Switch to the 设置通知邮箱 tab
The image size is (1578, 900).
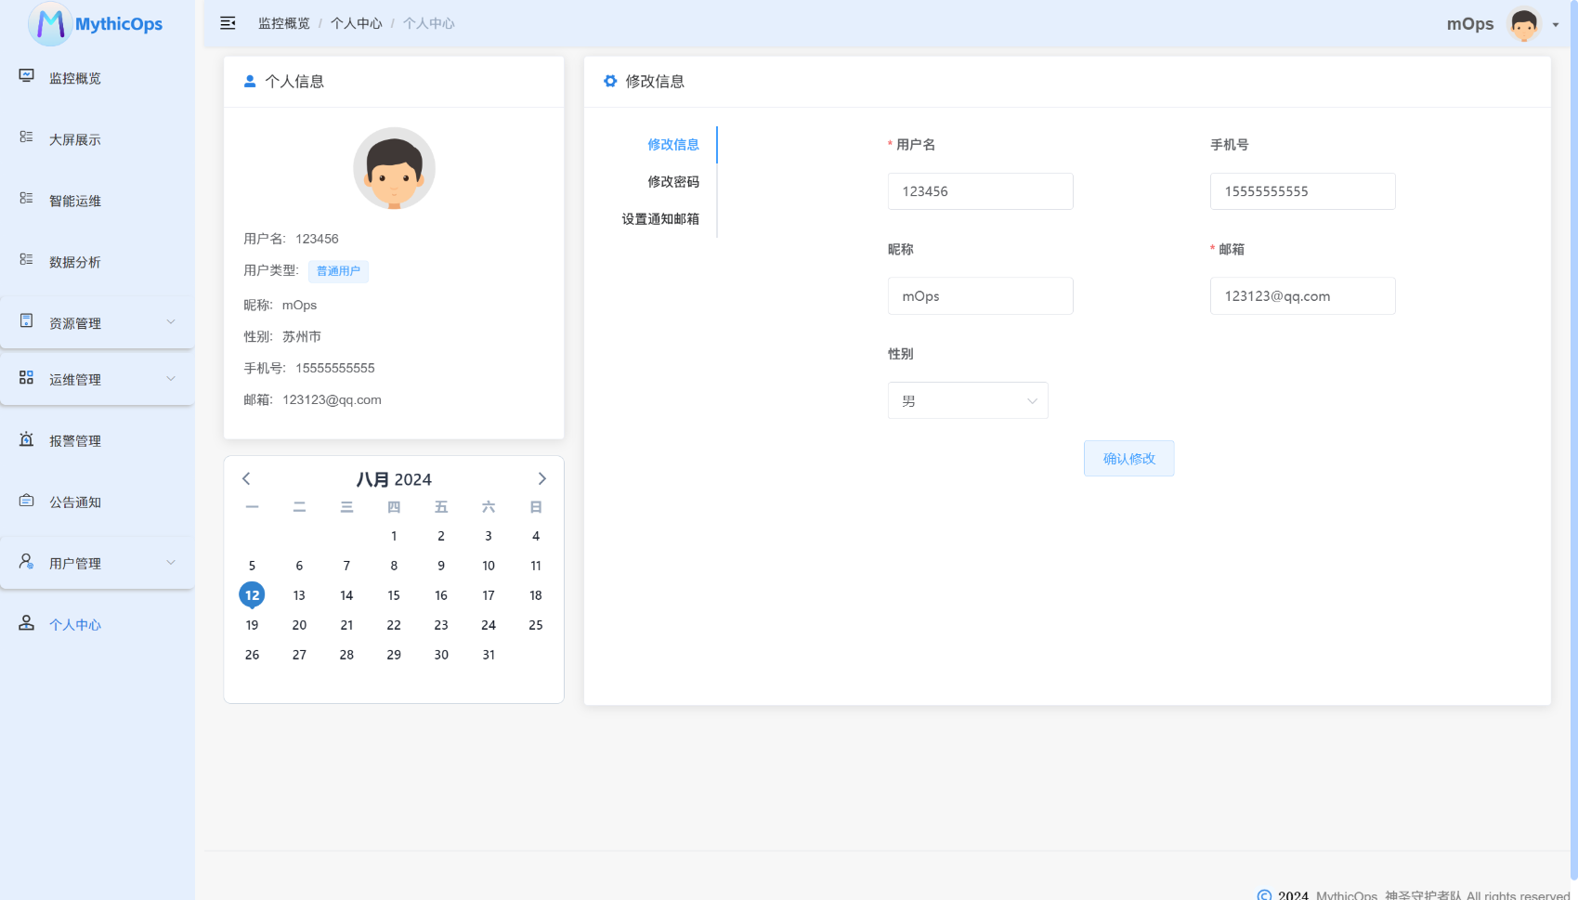(660, 218)
